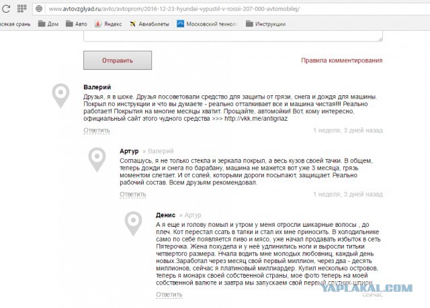Click the author name Валерий
The image size is (430, 308).
point(97,87)
